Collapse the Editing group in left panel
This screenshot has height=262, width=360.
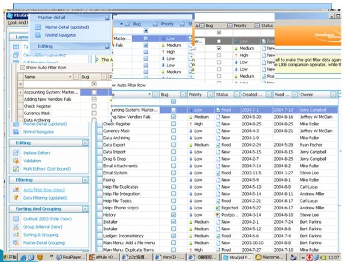[x=85, y=143]
